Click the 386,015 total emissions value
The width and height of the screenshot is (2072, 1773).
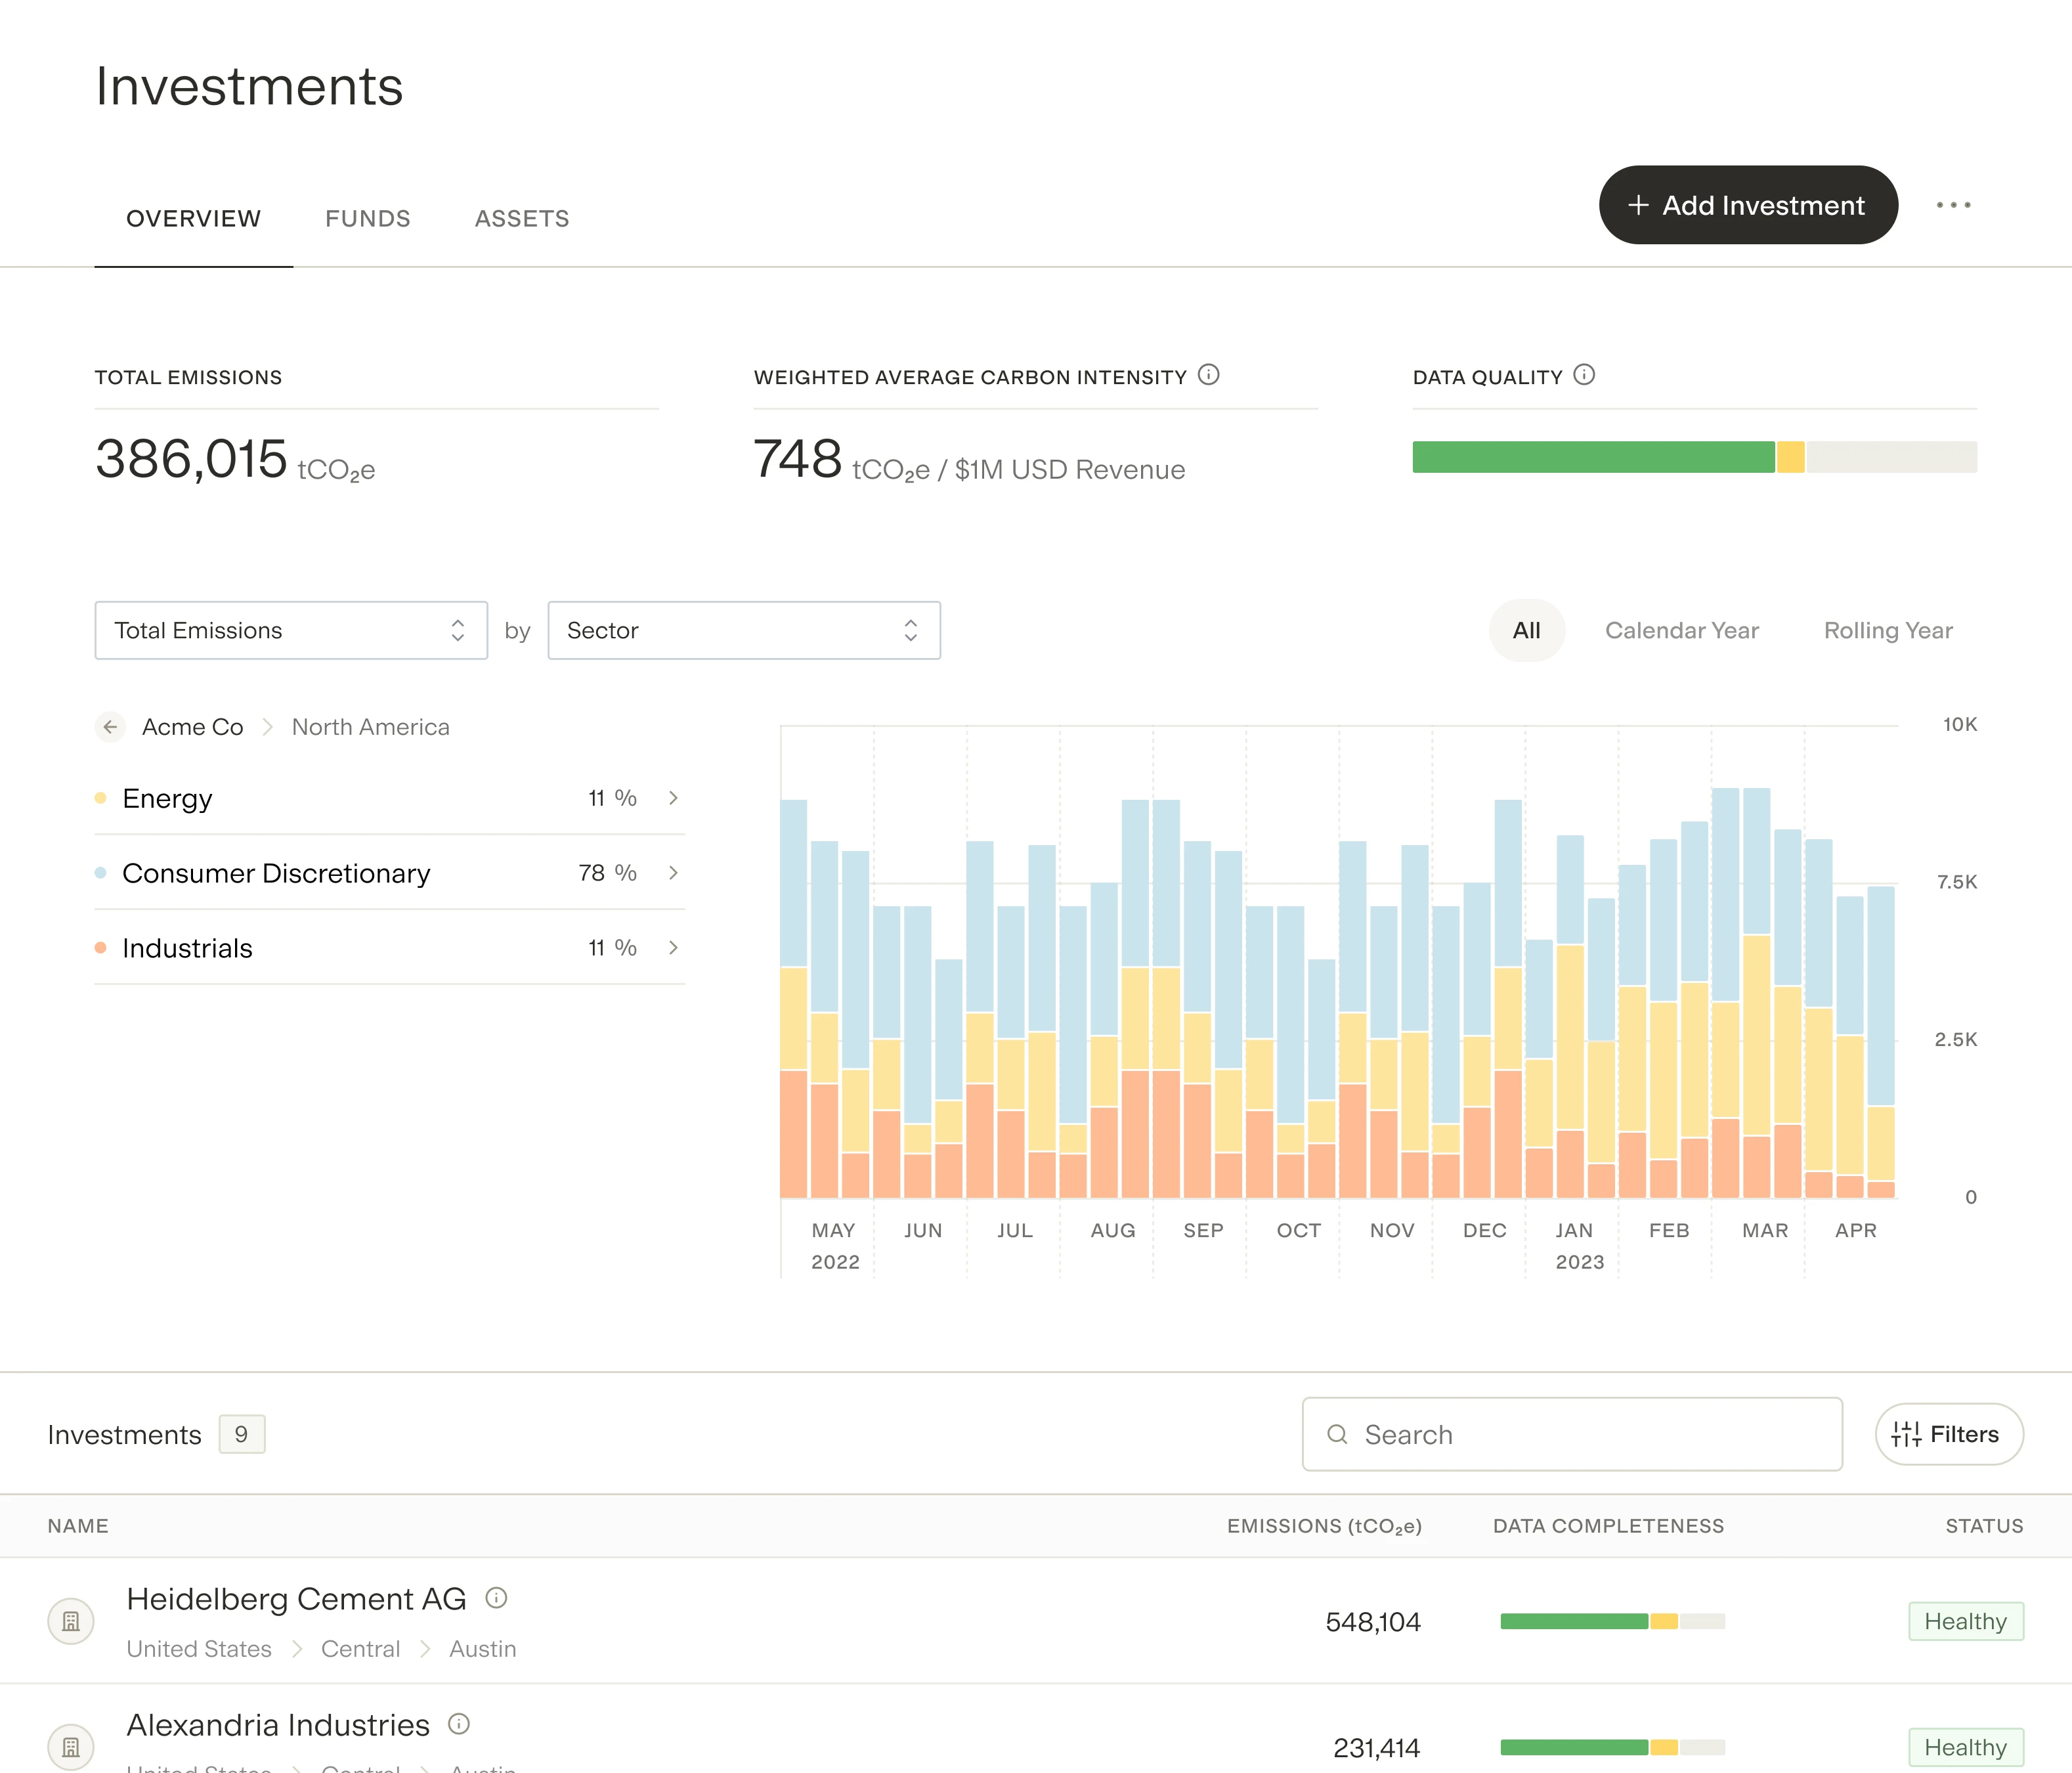(191, 459)
